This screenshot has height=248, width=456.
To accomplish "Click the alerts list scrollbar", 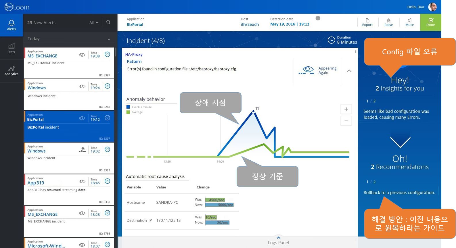I will click(116, 52).
